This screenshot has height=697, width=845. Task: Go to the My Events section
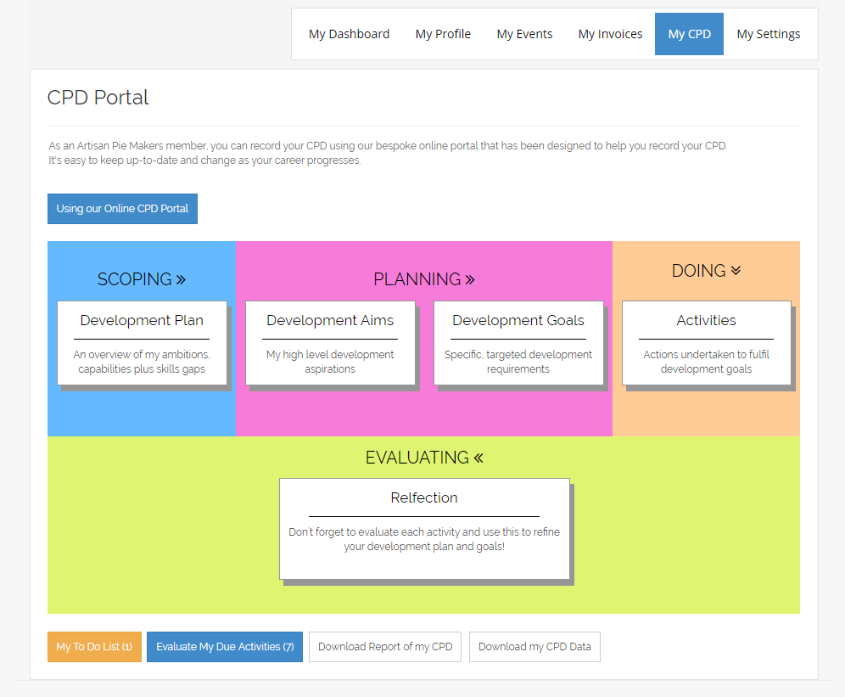pos(524,34)
